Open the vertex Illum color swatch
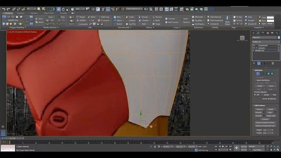Viewport: 281px width, 158px height. click(270, 21)
